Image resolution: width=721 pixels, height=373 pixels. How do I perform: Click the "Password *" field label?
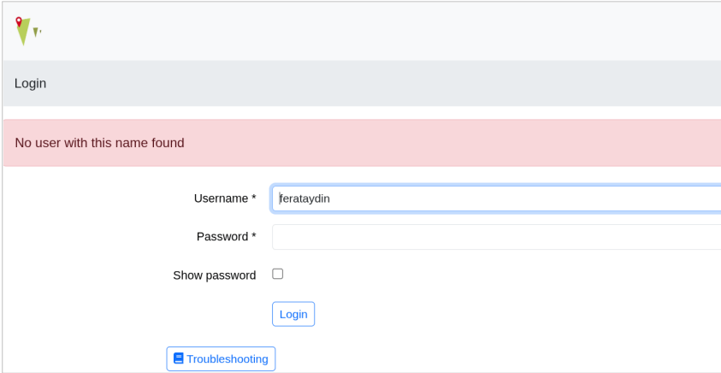click(x=222, y=237)
